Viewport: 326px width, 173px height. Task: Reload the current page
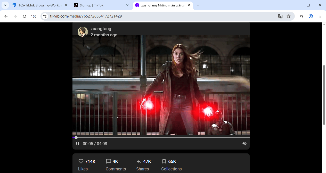(x=25, y=16)
